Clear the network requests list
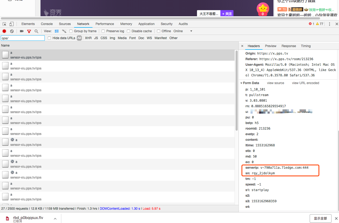 tap(11, 31)
